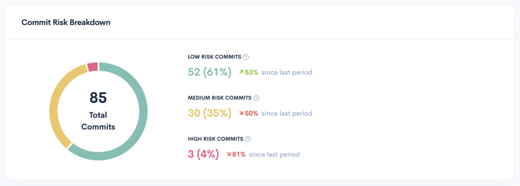520x186 pixels.
Task: Open Medium Risk Commits help icon
Action: coord(256,98)
